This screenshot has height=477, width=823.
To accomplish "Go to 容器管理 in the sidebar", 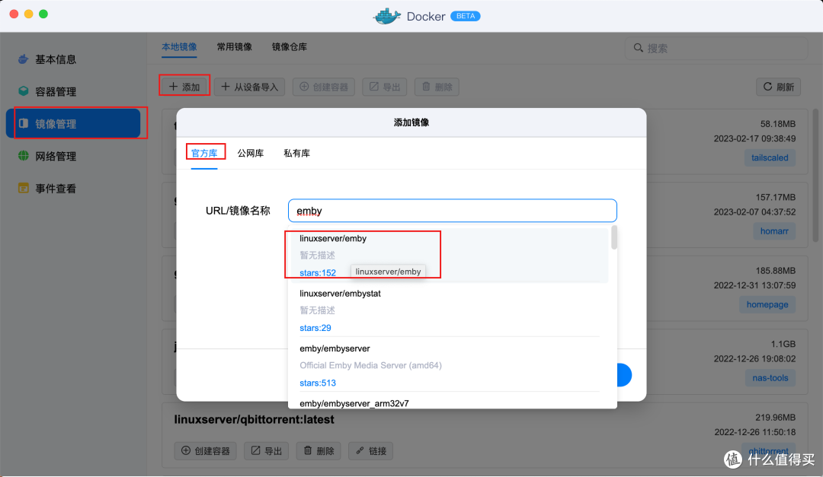I will tap(47, 92).
